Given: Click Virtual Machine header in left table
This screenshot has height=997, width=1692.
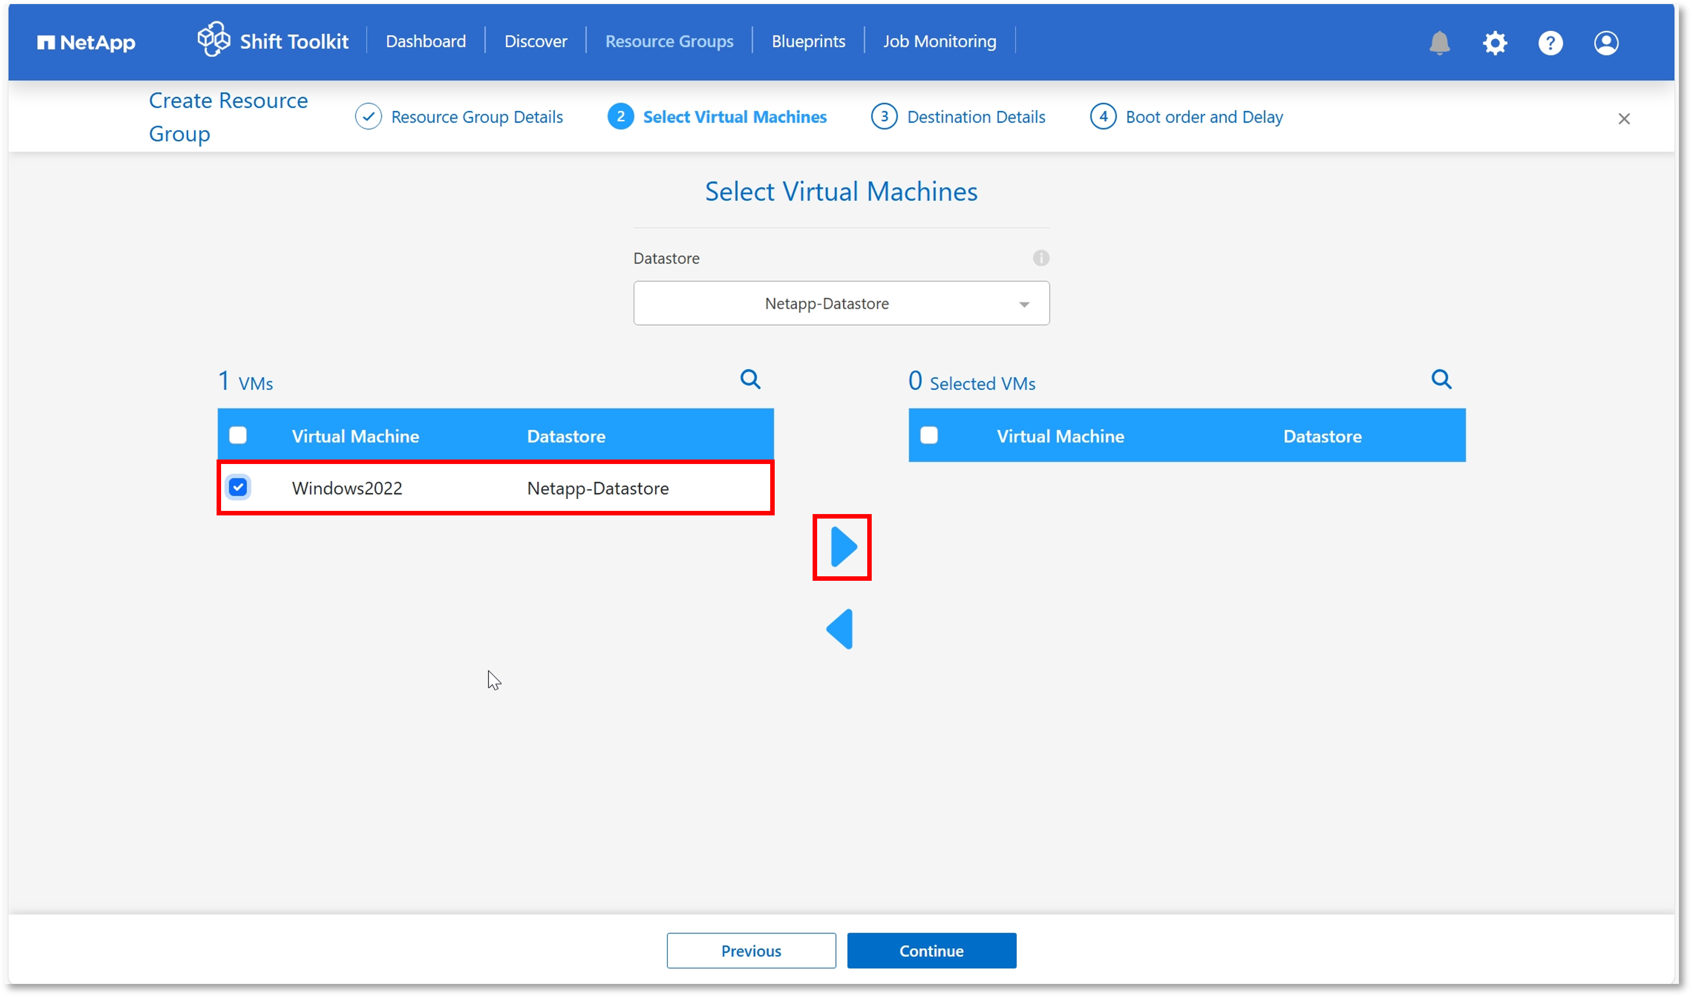Looking at the screenshot, I should (x=355, y=436).
